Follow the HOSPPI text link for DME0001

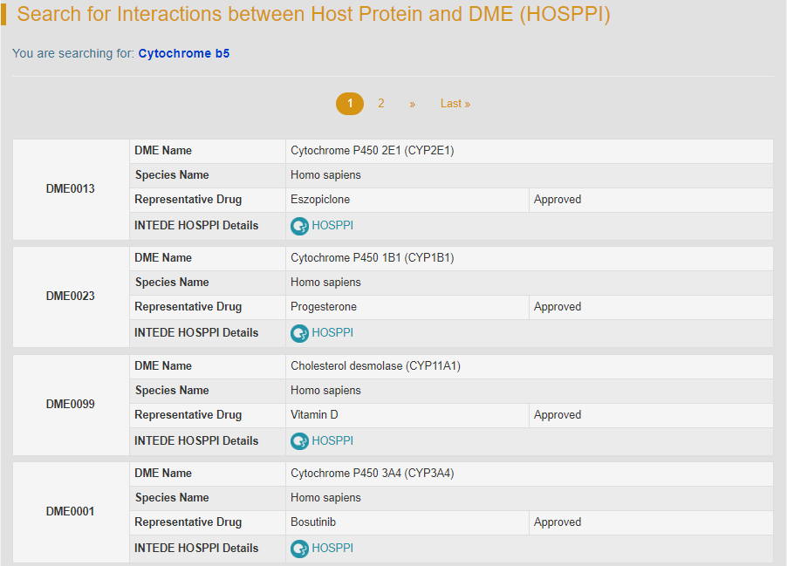pos(332,549)
